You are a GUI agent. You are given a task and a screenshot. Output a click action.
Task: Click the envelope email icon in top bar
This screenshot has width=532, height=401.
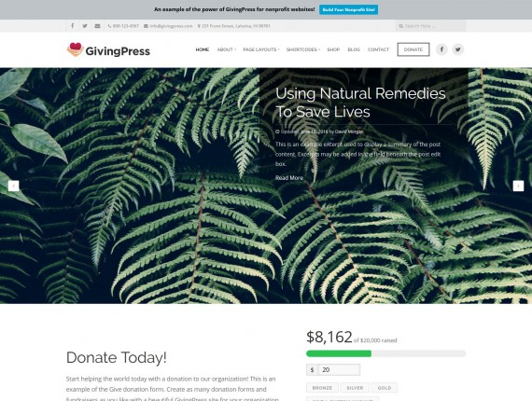coord(97,26)
